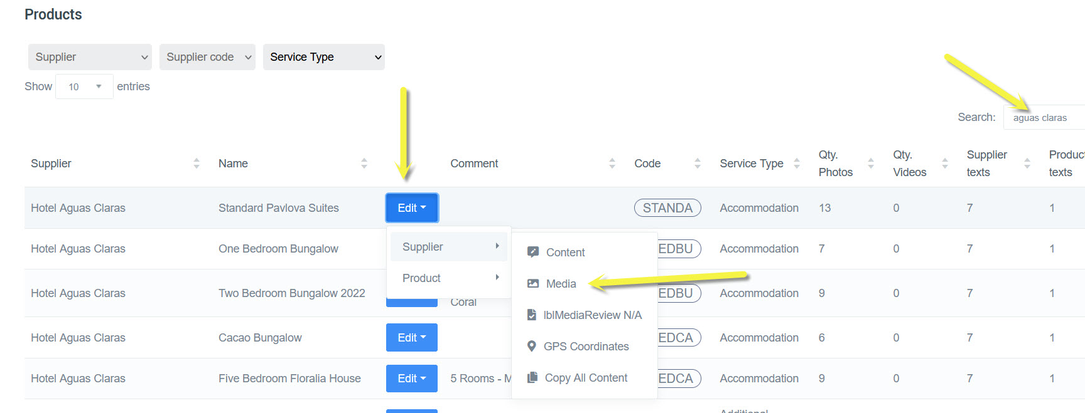Sort by Name column arrows
Screen dimensions: 1085x413
(x=364, y=164)
